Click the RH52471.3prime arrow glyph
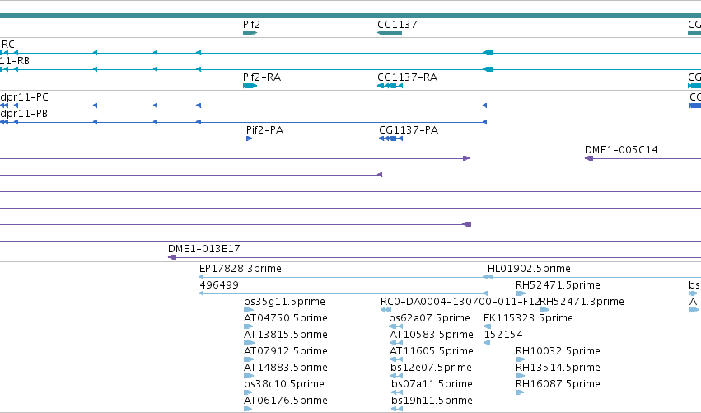Viewport: 701px width, 413px height. click(544, 310)
